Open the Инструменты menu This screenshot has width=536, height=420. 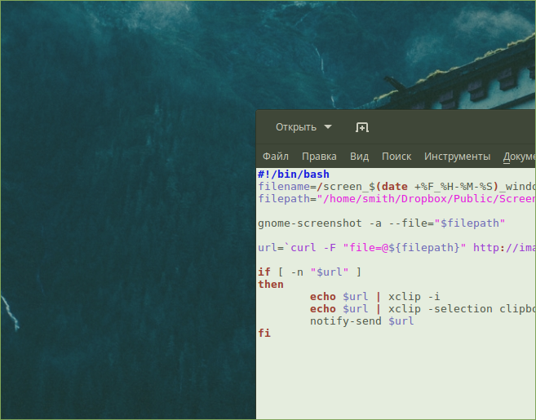point(457,157)
